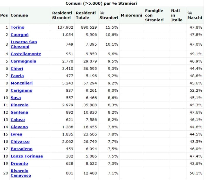Open the Lanzo Torinese link

click(x=27, y=156)
